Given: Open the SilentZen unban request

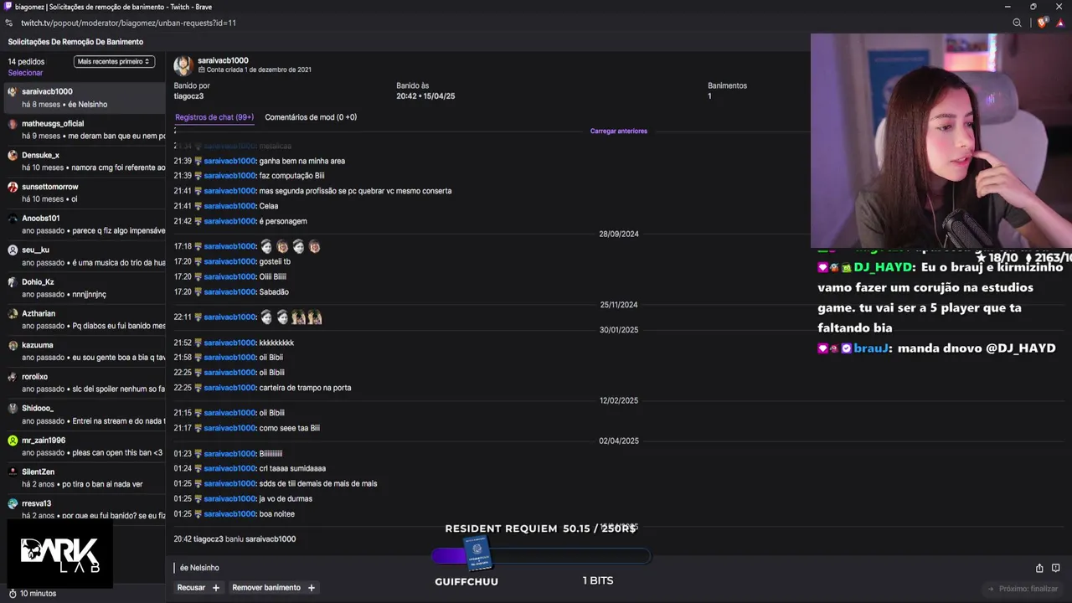Looking at the screenshot, I should (84, 477).
